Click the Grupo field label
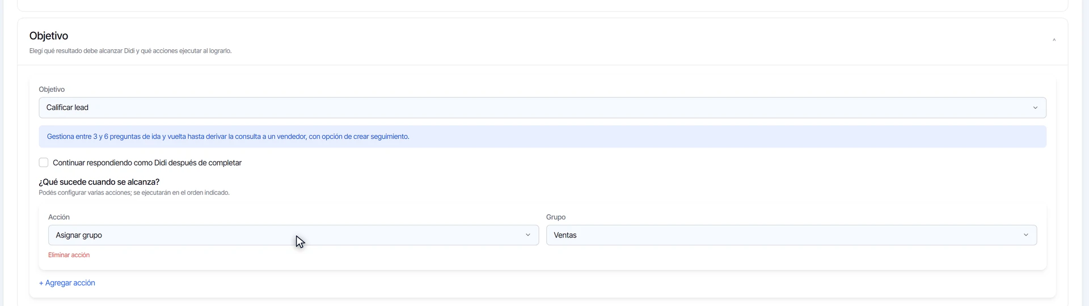 556,217
